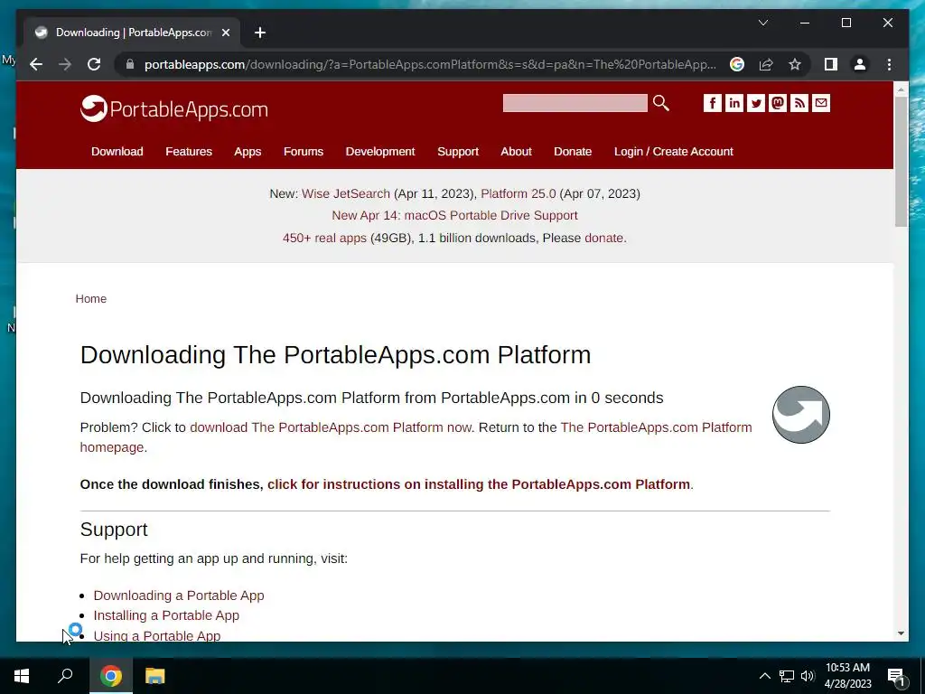Share this page via the share icon

766,64
